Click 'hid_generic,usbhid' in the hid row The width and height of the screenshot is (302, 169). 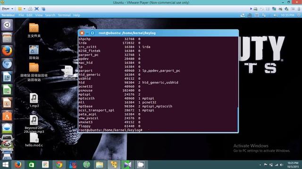(x=160, y=83)
